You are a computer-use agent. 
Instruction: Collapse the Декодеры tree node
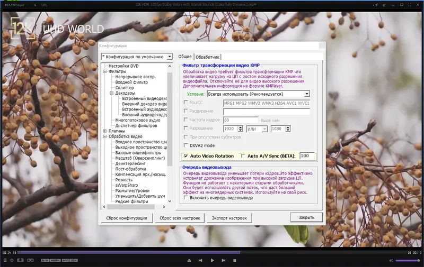pyautogui.click(x=112, y=93)
